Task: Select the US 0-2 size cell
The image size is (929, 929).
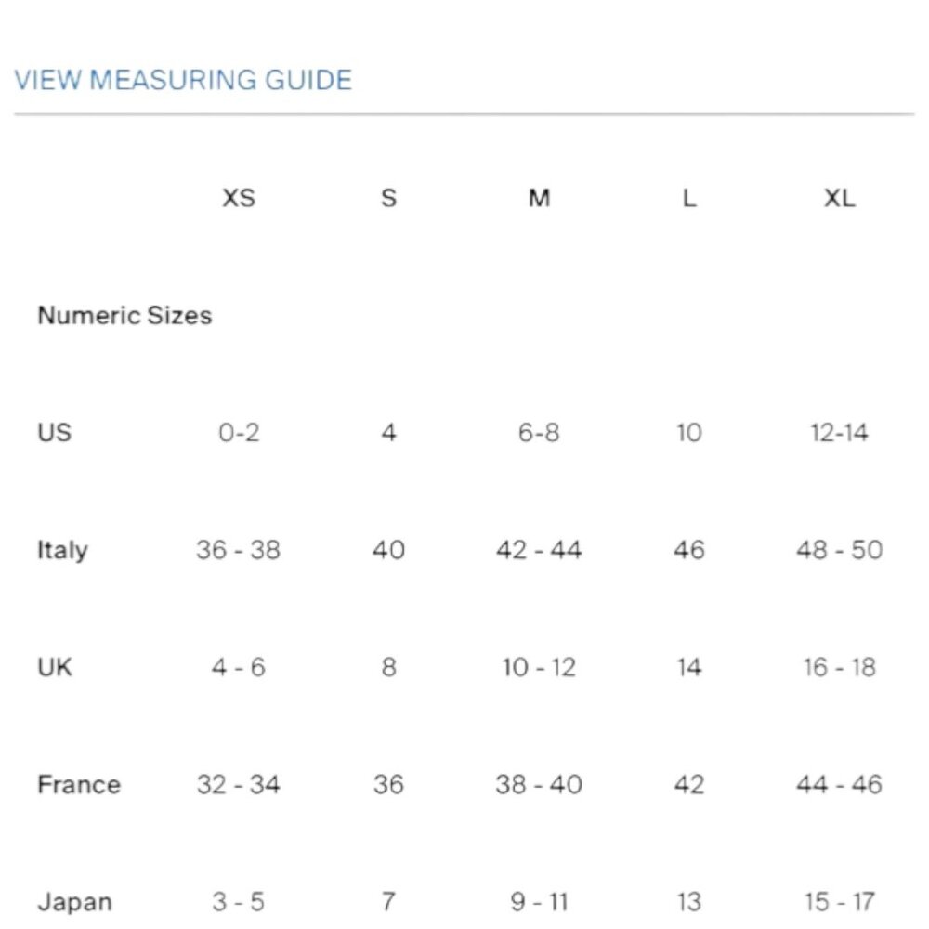Action: coord(239,433)
